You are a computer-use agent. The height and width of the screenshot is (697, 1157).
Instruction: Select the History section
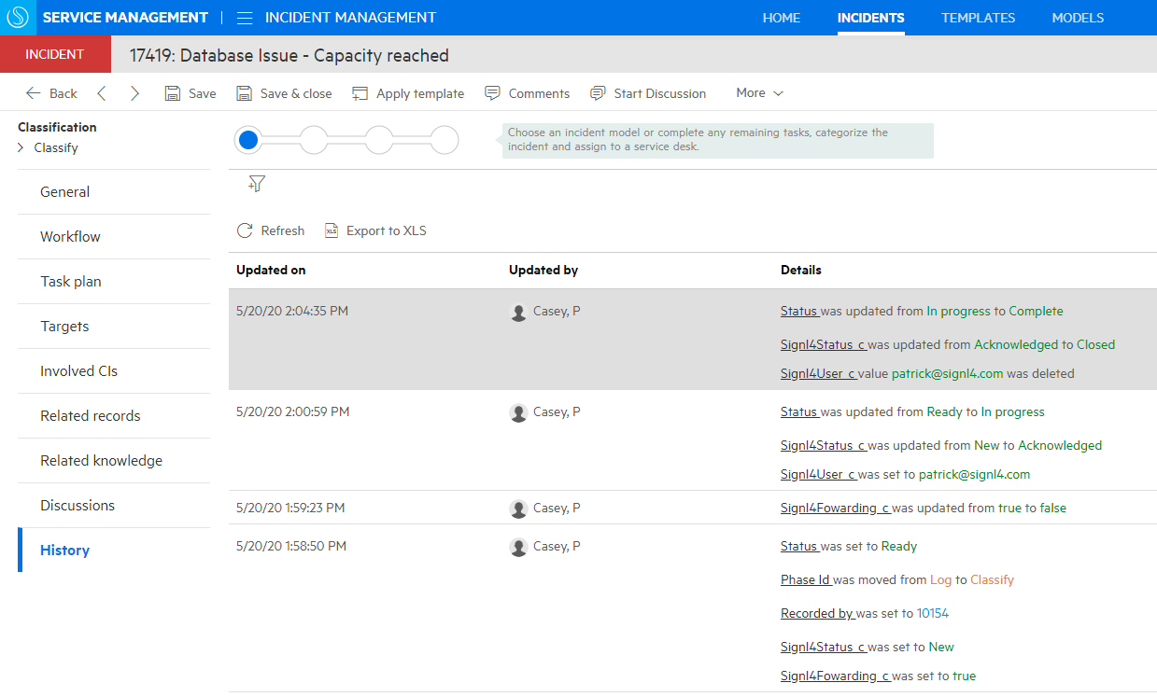click(x=114, y=551)
